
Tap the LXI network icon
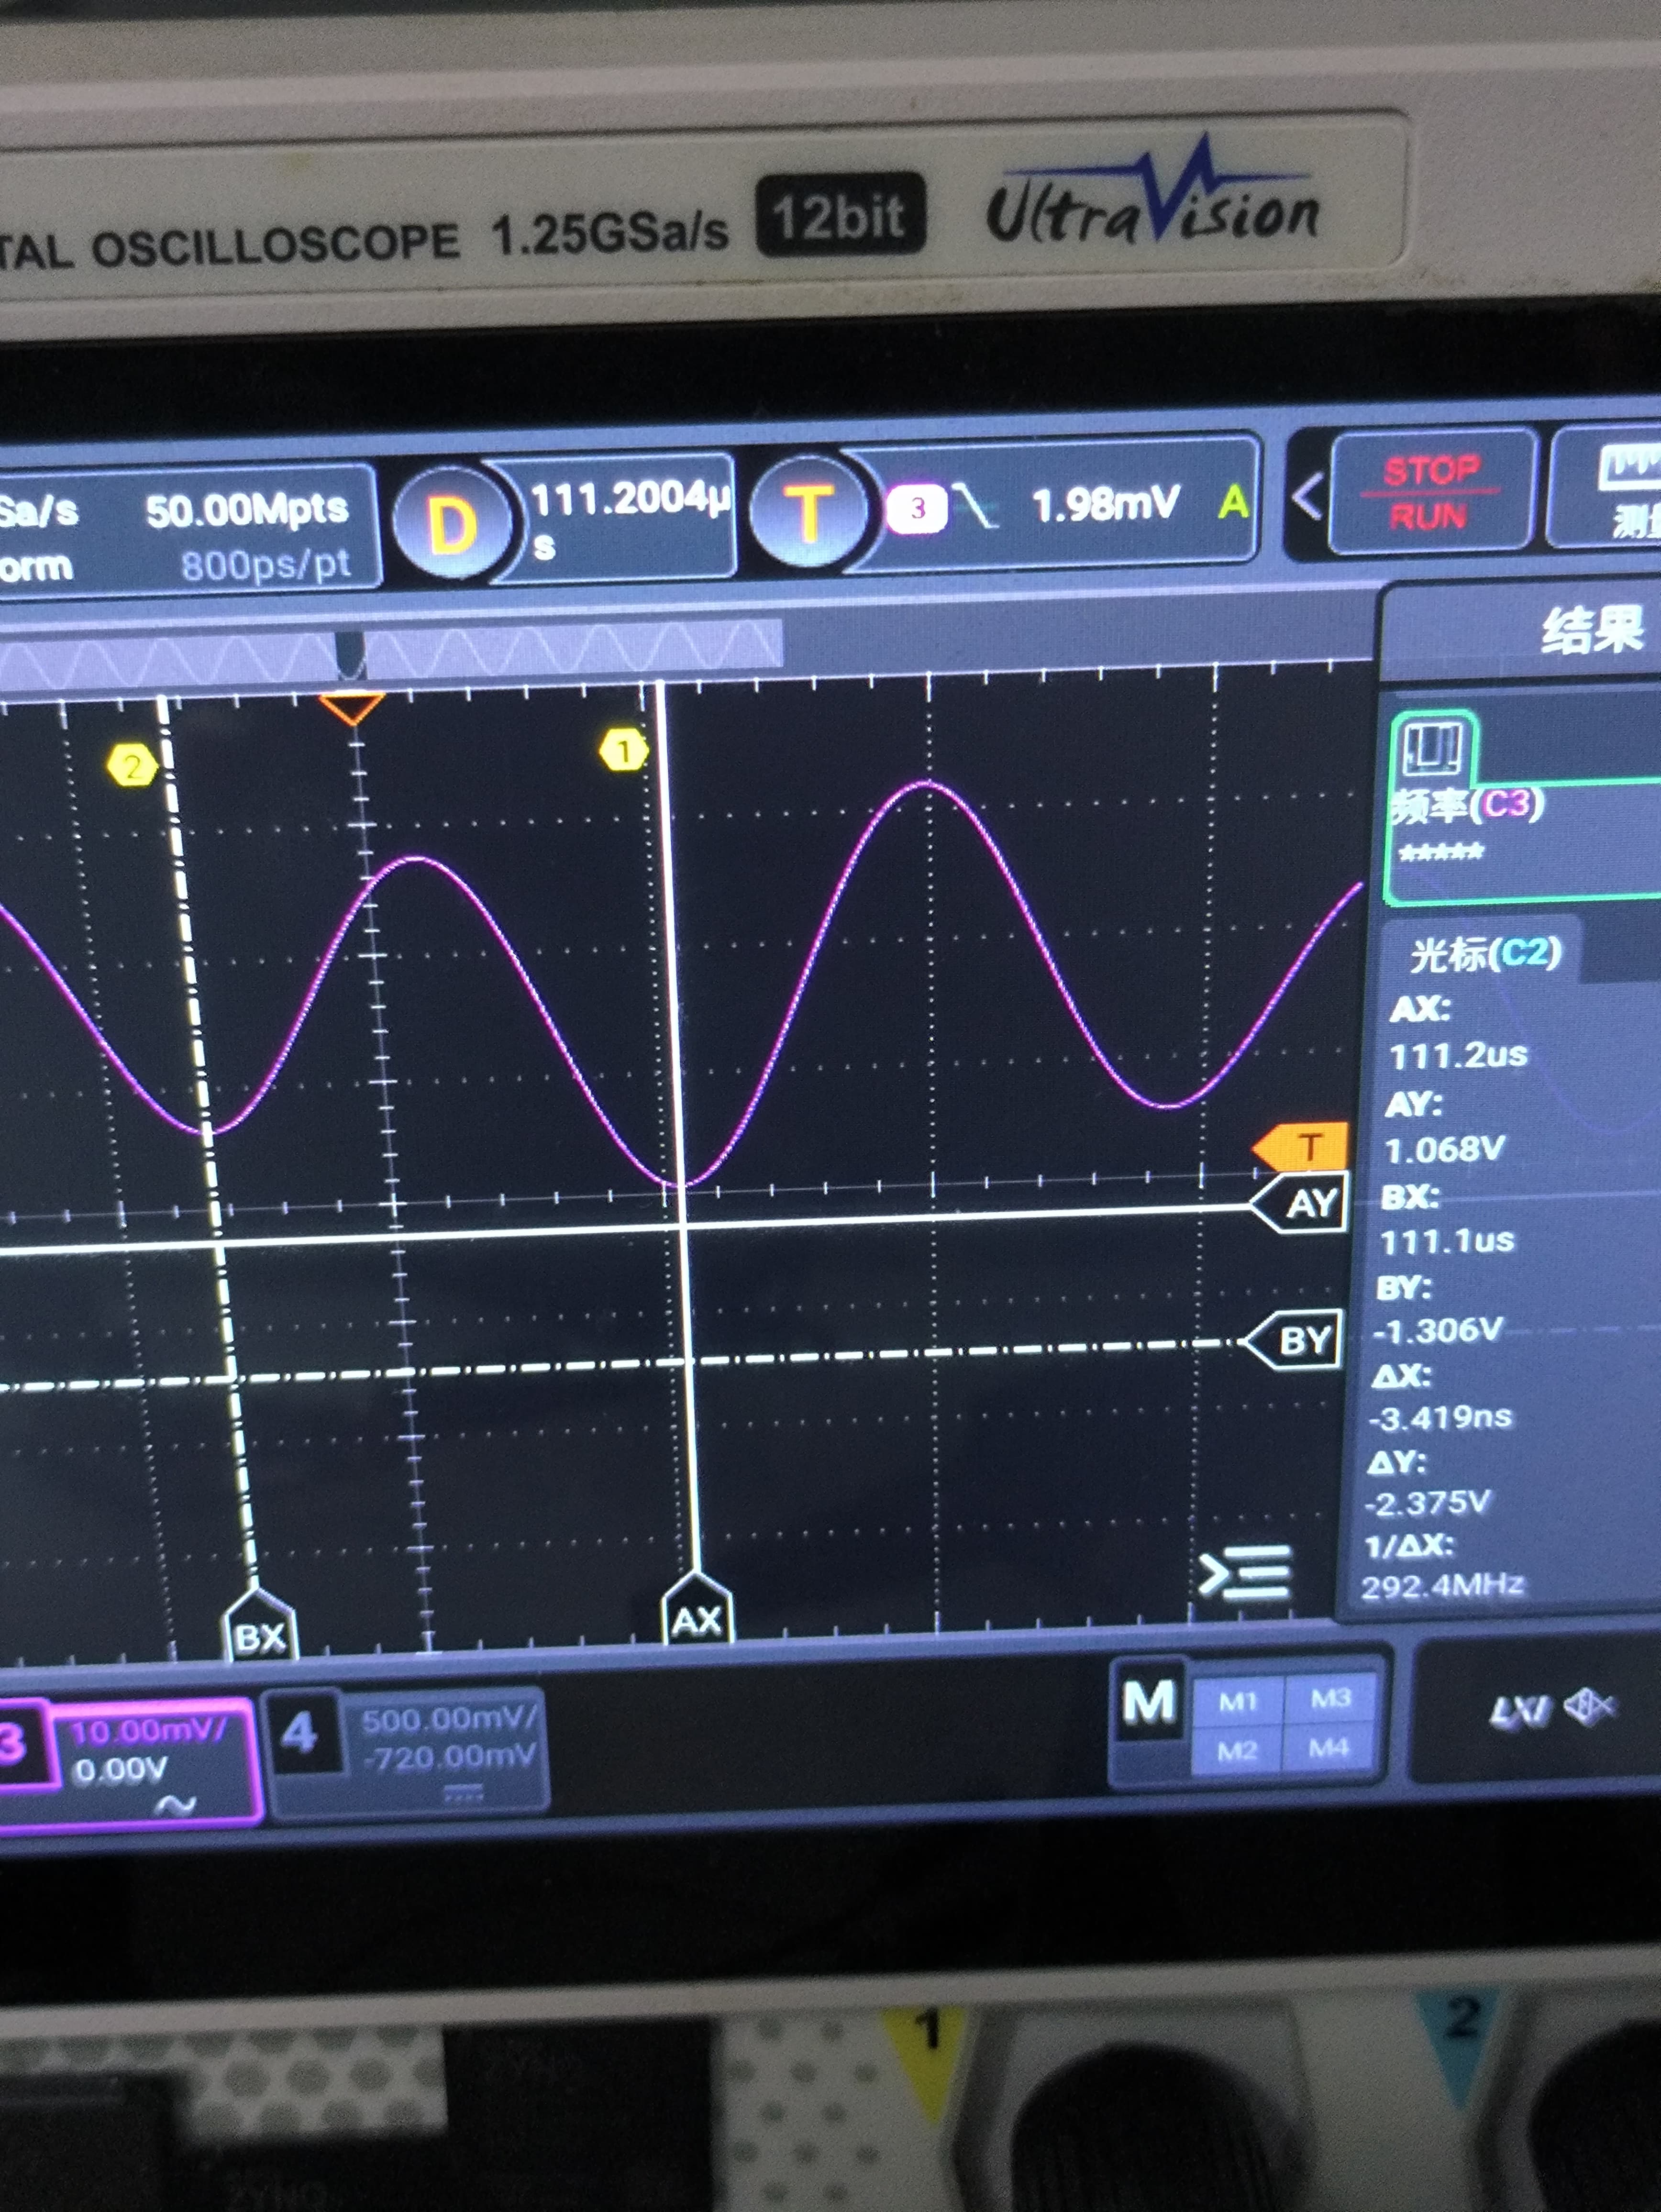(x=1520, y=1712)
